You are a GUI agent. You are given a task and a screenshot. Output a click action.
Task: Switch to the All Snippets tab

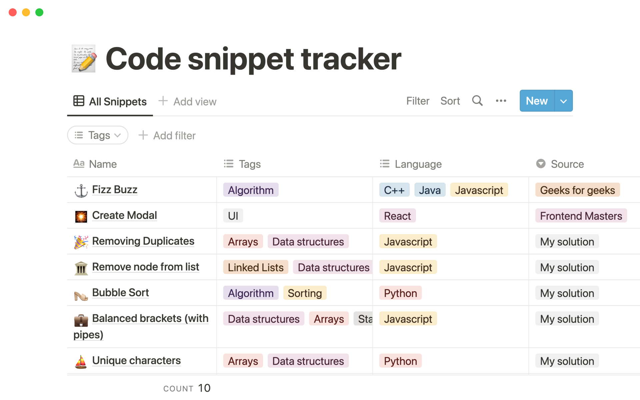point(110,102)
